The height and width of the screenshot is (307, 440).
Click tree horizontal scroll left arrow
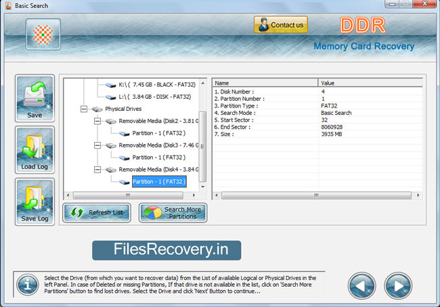click(68, 195)
